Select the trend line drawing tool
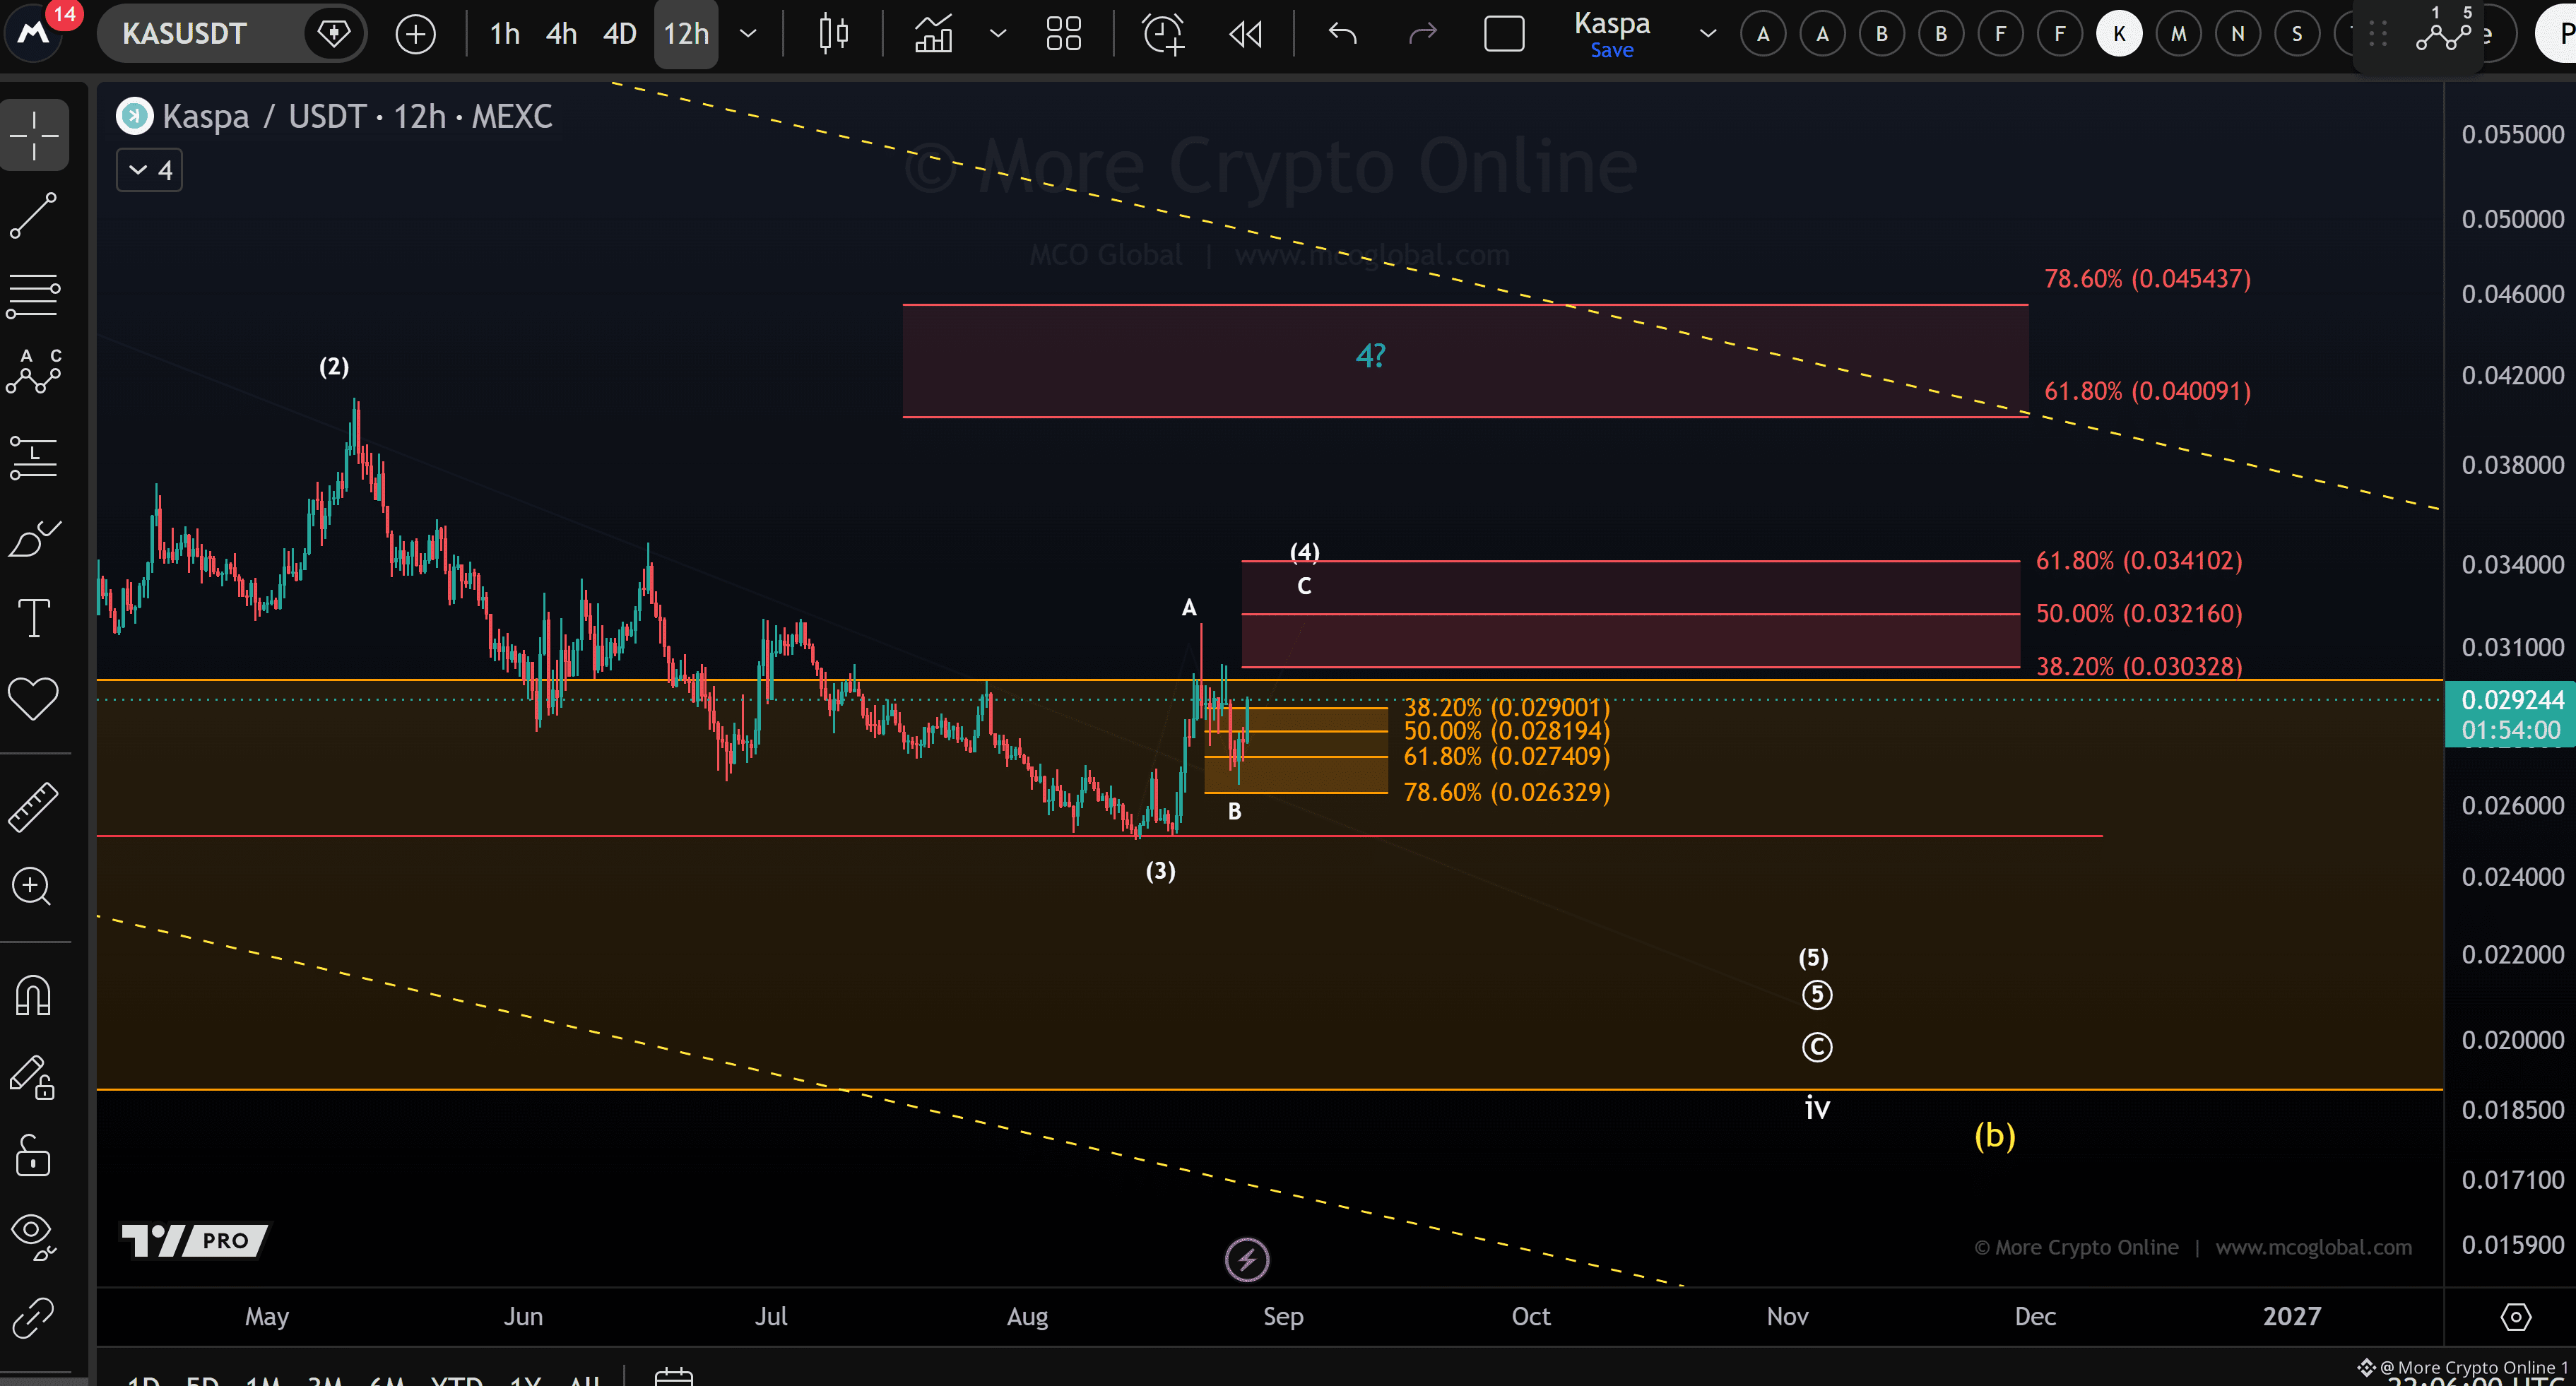2576x1386 pixels. pyautogui.click(x=34, y=215)
